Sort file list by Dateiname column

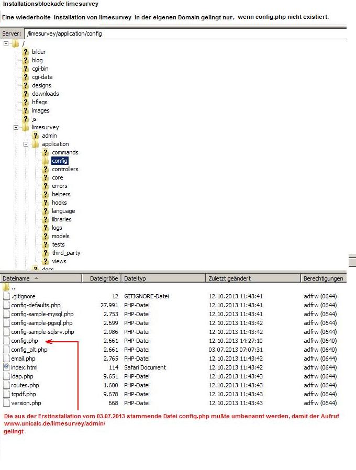[41, 278]
